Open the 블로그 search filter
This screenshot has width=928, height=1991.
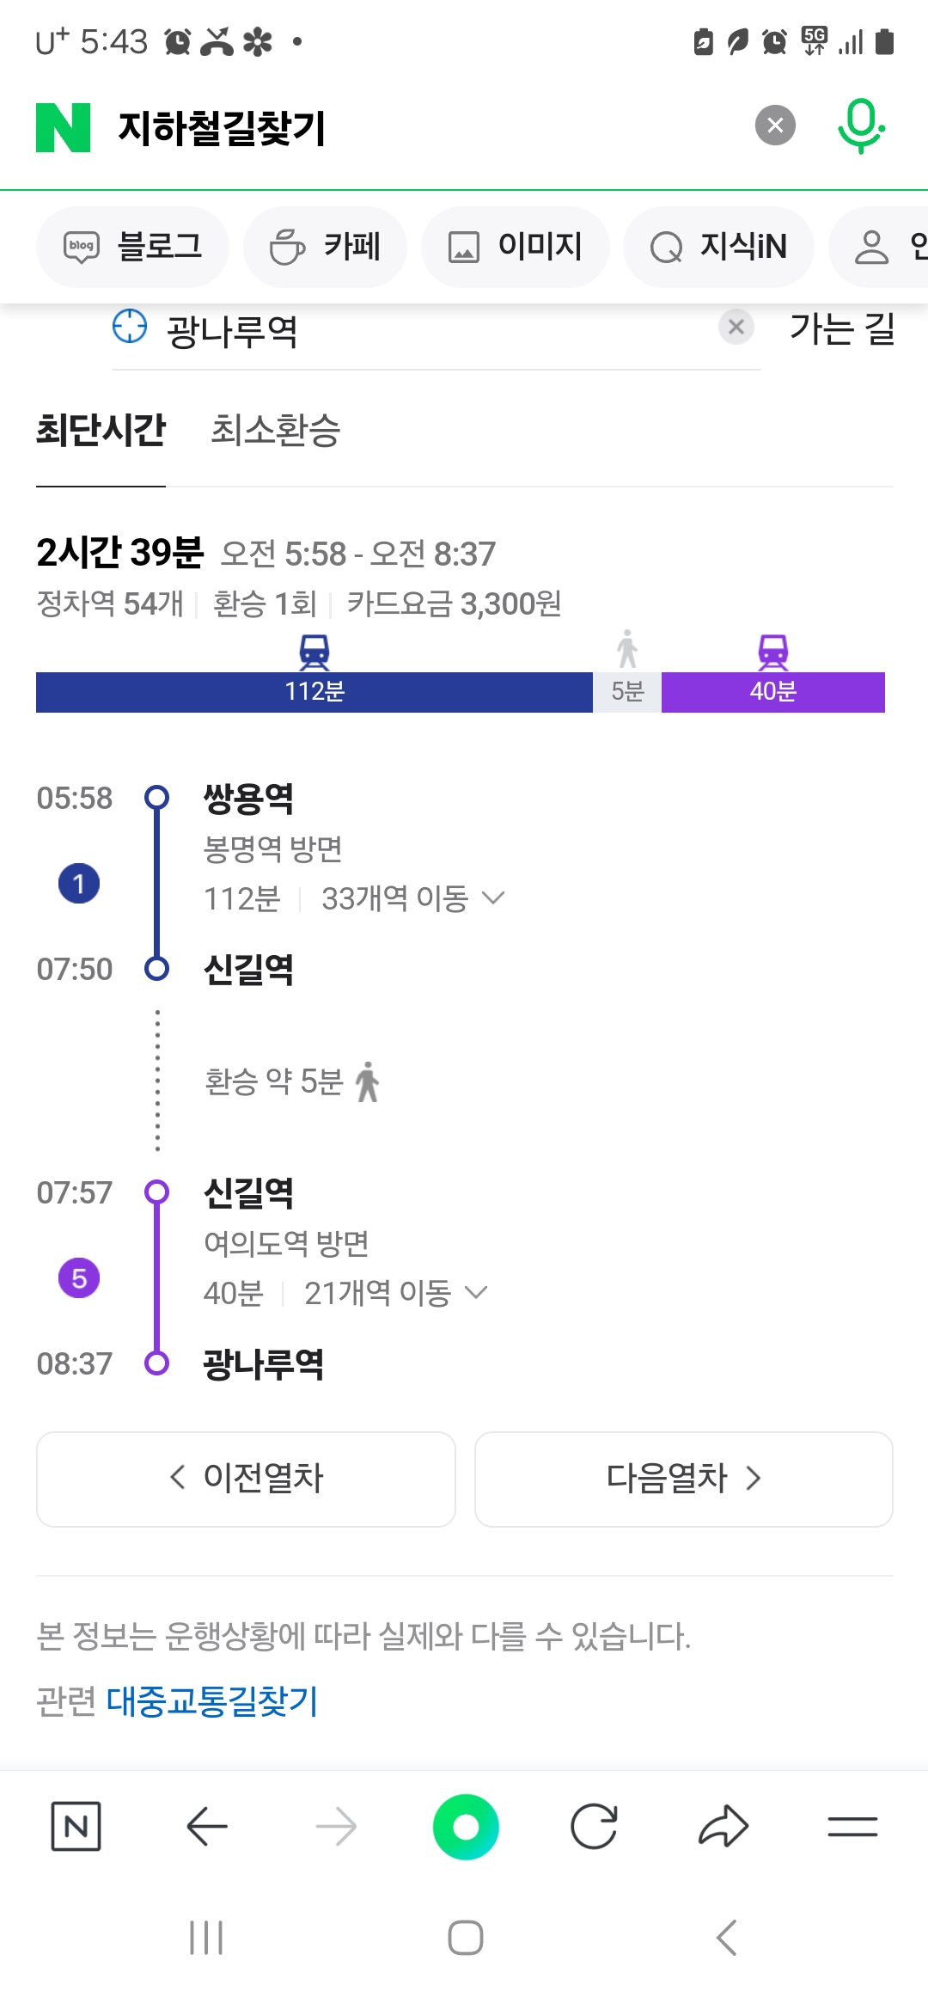(x=132, y=247)
